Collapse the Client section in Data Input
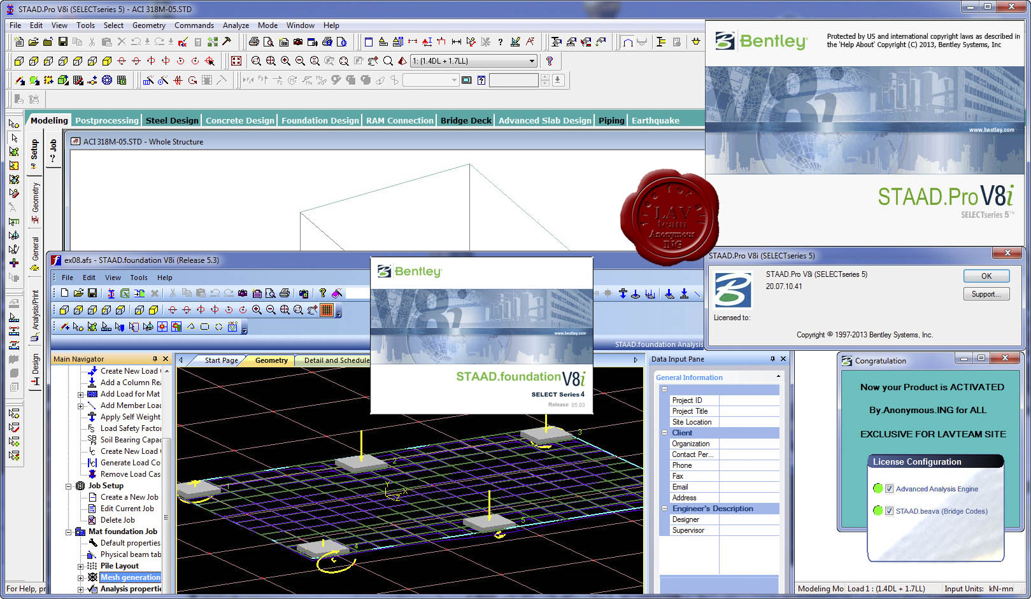 click(664, 433)
